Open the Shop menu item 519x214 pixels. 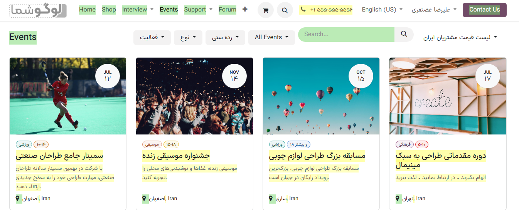(109, 10)
